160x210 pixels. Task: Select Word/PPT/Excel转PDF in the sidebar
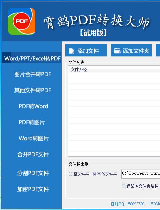[32, 58]
